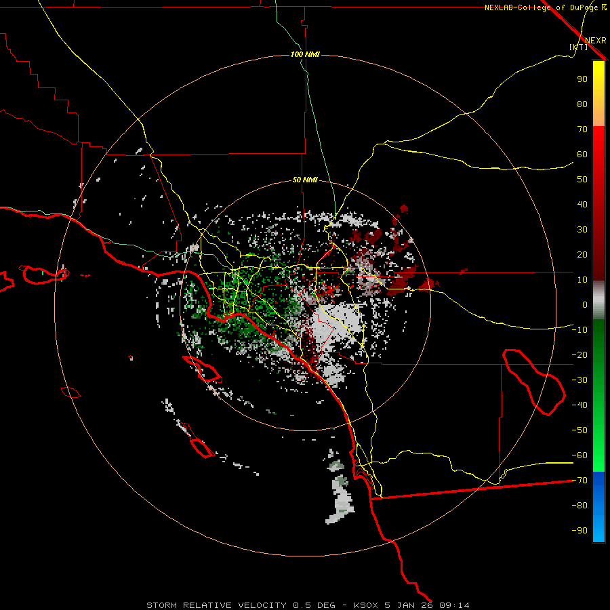Click the -90 value on velocity scale
This screenshot has height=610, width=610.
pyautogui.click(x=579, y=530)
